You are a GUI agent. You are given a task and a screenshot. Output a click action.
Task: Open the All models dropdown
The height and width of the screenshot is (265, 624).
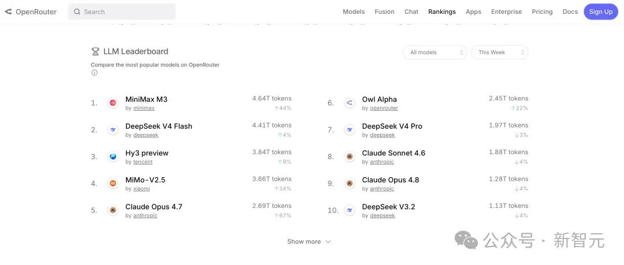435,52
